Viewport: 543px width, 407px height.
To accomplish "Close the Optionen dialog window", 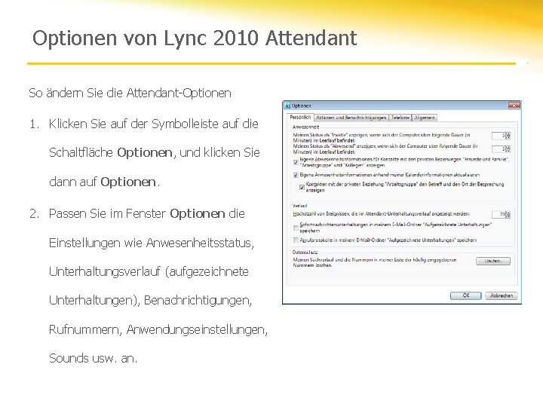I will point(514,106).
